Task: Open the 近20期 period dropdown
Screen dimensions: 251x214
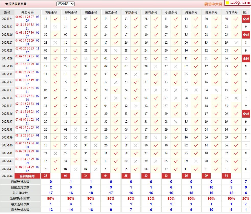Action: [x=65, y=4]
